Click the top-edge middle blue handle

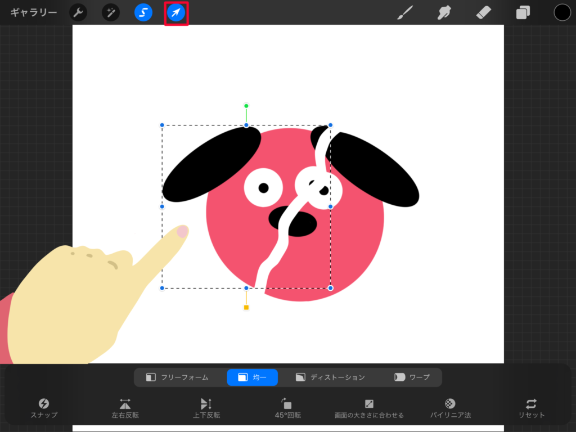[246, 125]
